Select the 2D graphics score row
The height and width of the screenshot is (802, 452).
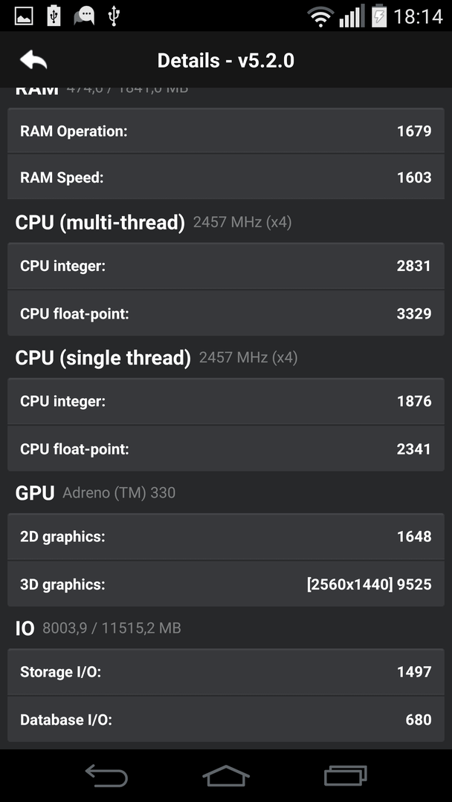point(226,537)
